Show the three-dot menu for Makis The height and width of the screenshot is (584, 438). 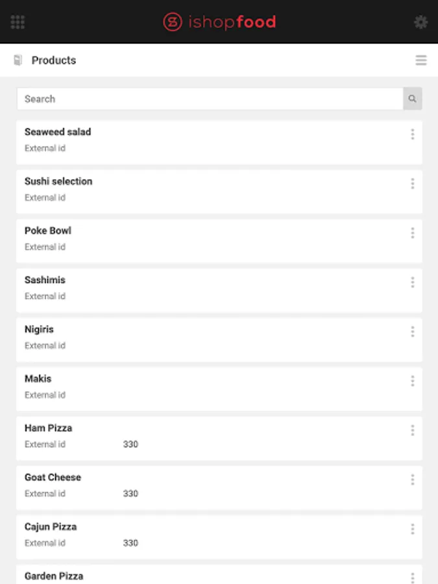pyautogui.click(x=412, y=381)
